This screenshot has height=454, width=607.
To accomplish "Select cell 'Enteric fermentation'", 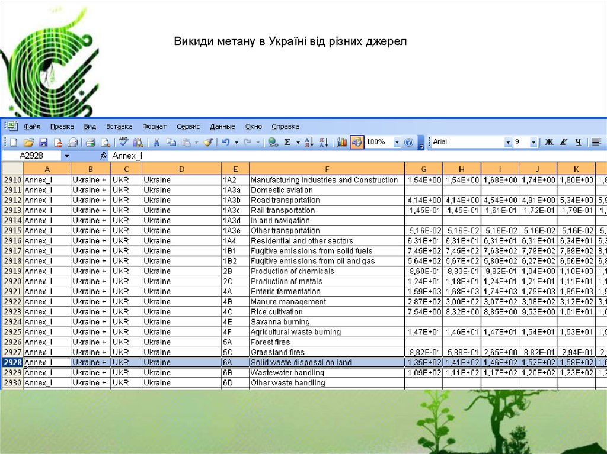I will pyautogui.click(x=327, y=291).
